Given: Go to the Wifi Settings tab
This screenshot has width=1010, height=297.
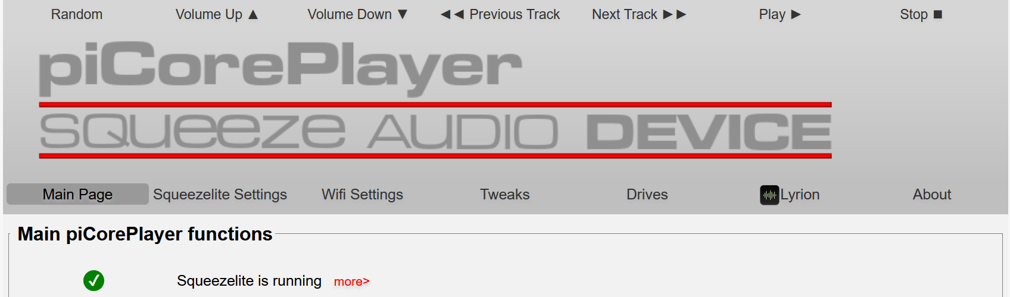Looking at the screenshot, I should coord(362,194).
